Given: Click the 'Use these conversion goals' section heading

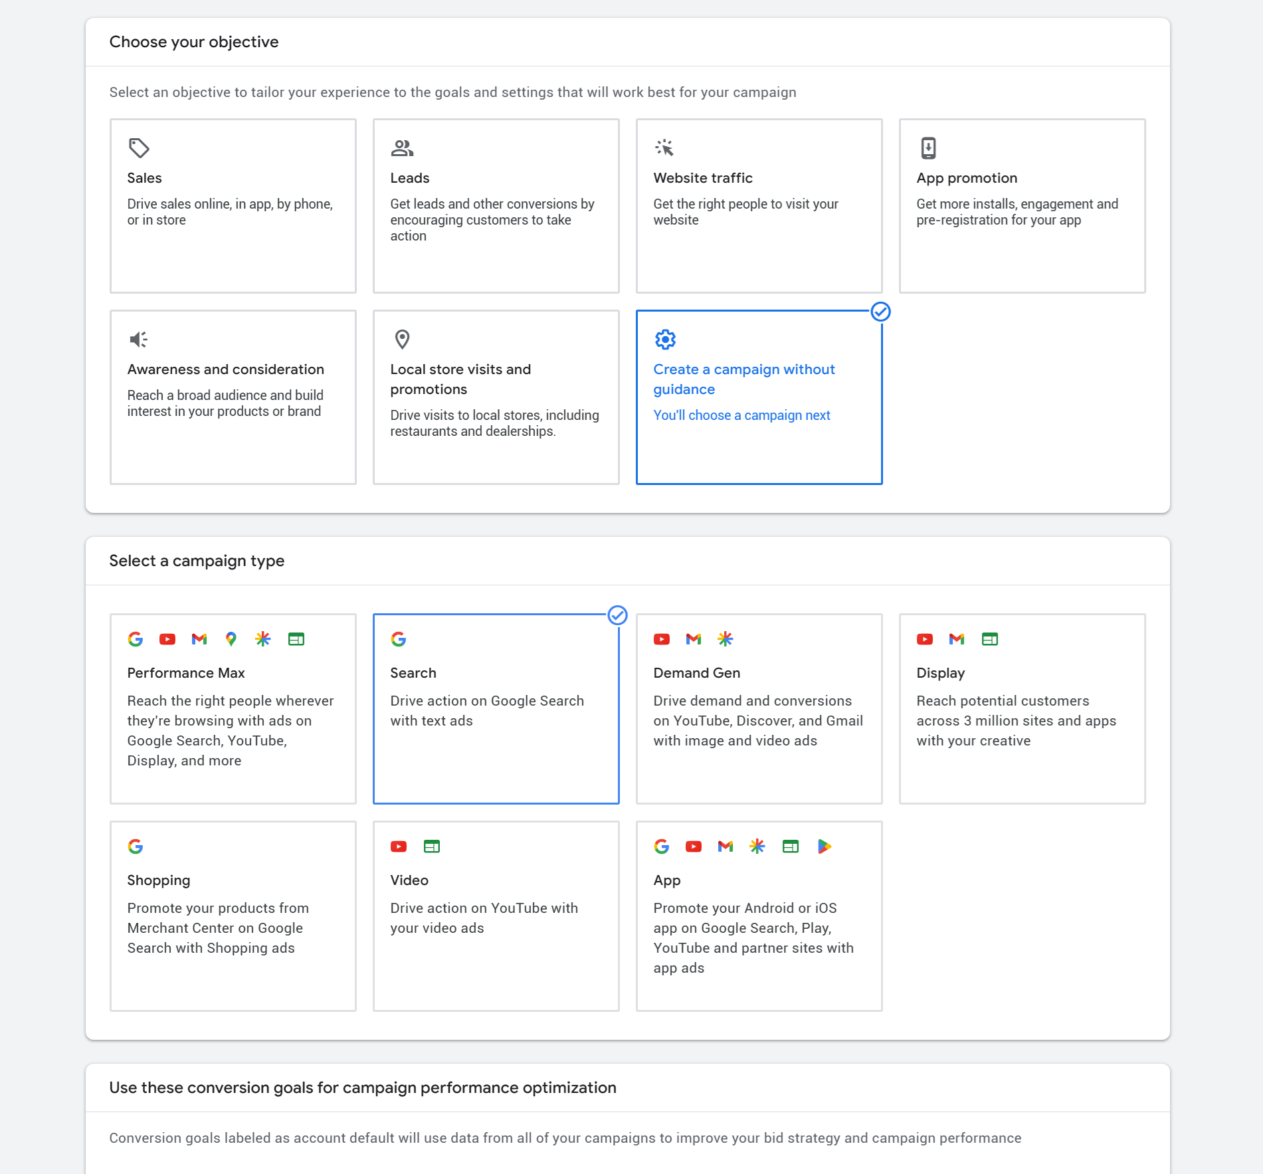Looking at the screenshot, I should pos(363,1088).
